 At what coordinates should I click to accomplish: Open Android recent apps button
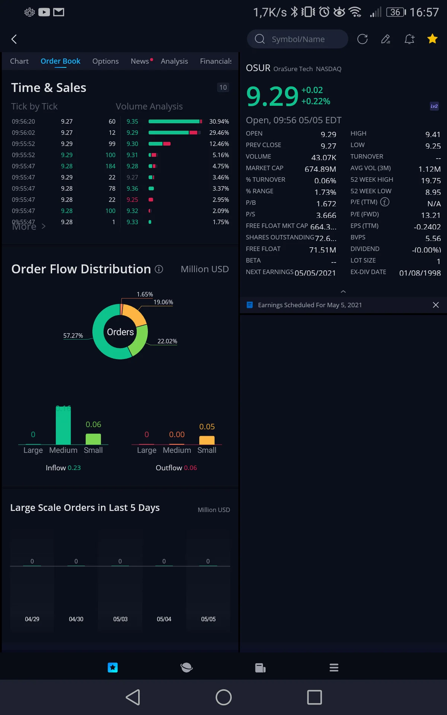point(314,697)
